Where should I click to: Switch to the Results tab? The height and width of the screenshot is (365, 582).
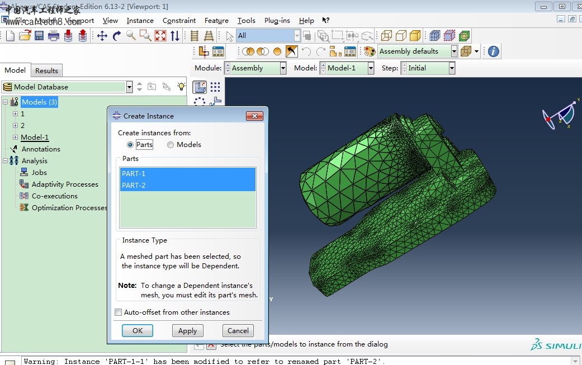tap(46, 70)
